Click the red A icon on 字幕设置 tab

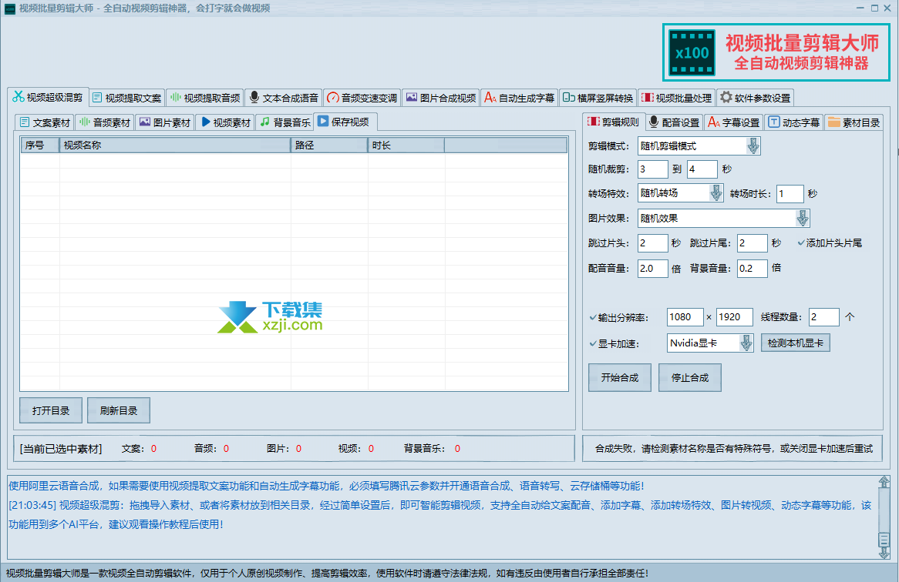click(714, 122)
